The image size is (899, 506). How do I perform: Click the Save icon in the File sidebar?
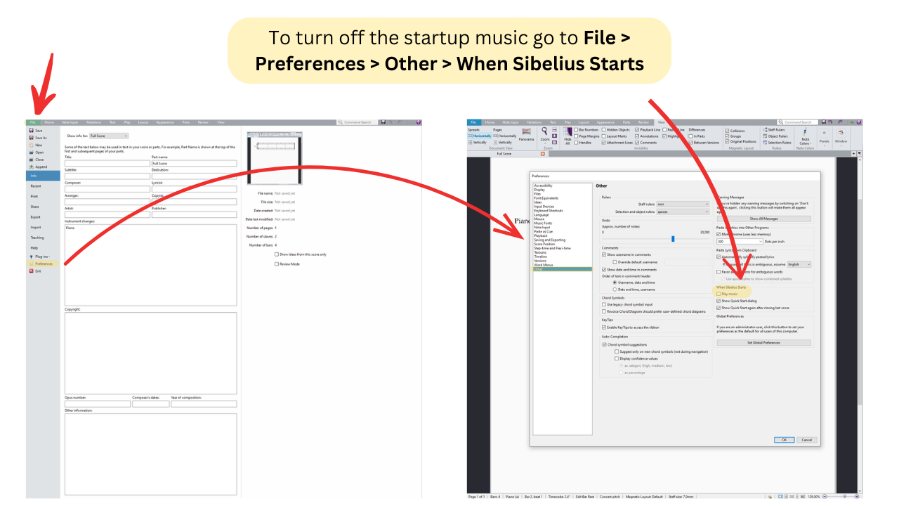click(31, 131)
